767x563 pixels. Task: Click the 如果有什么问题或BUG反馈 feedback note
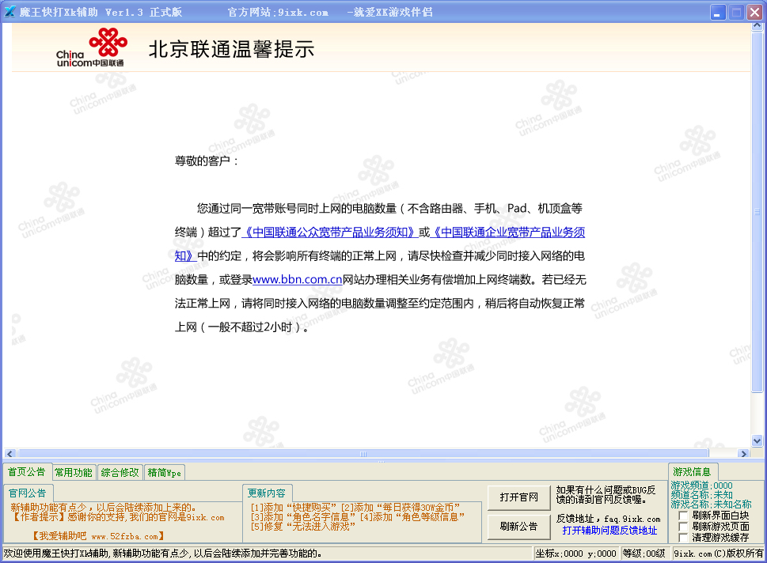(606, 494)
